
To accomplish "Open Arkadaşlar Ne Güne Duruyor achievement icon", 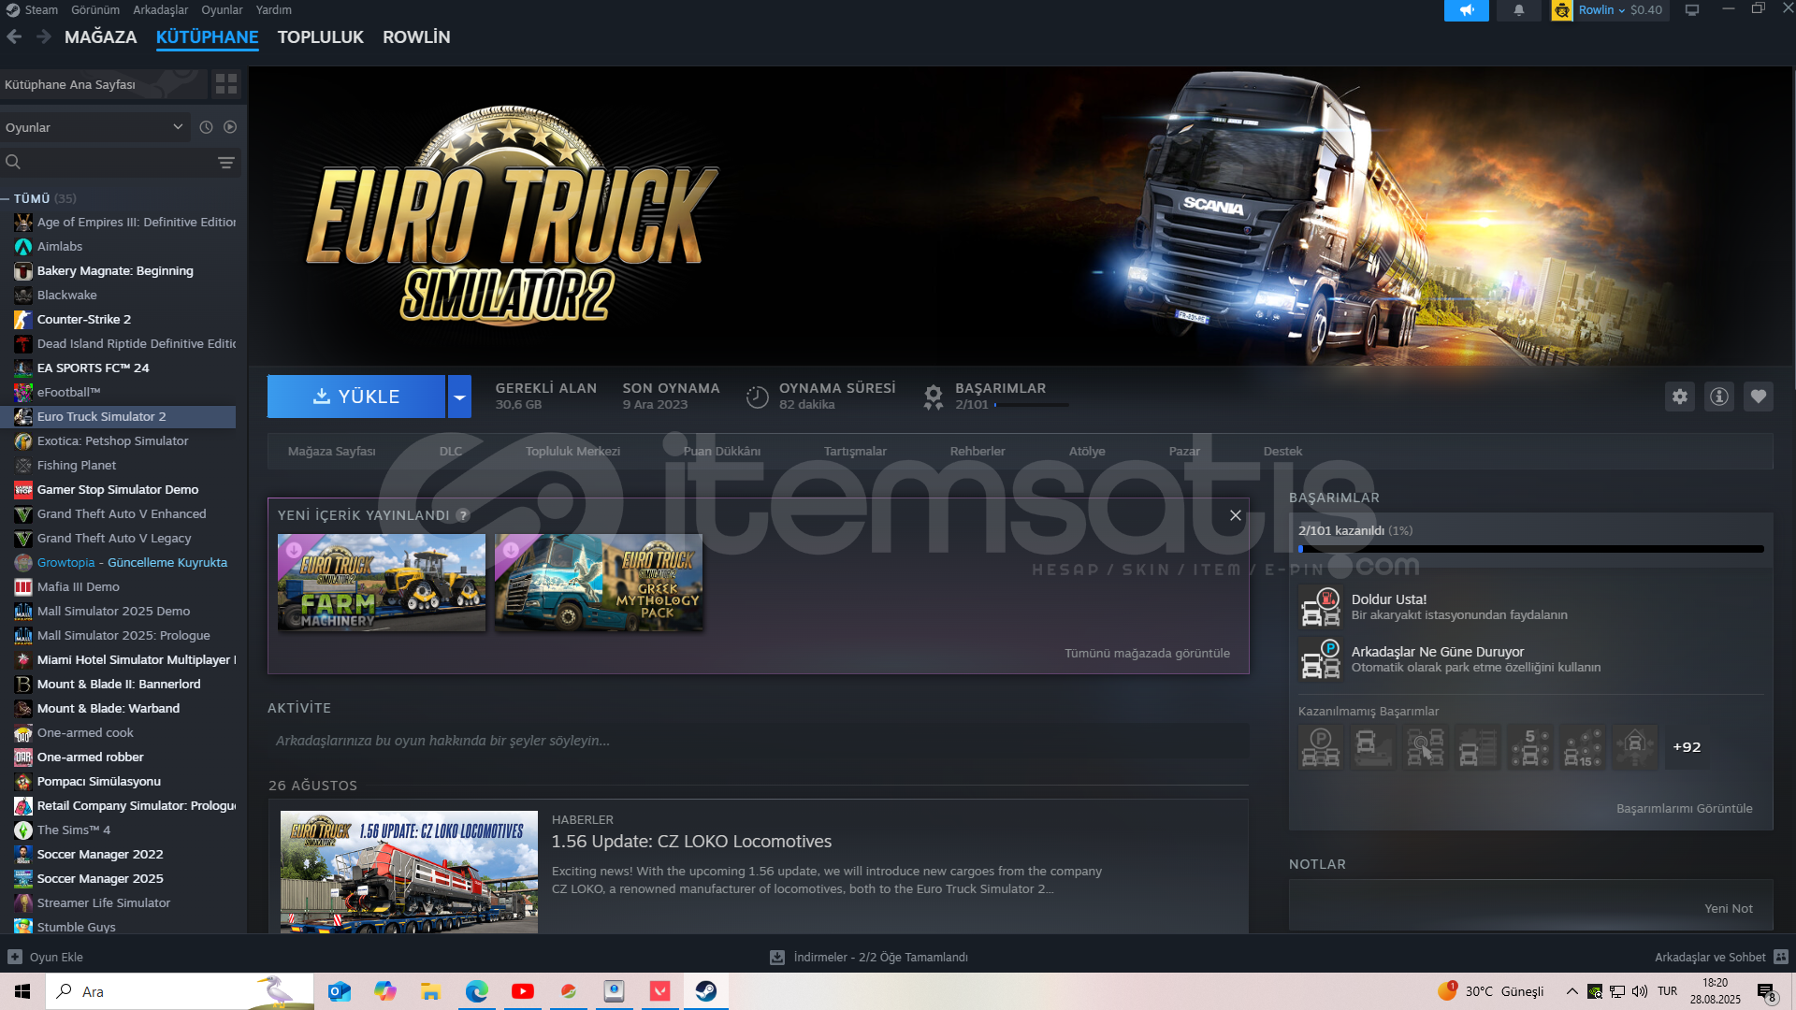I will [1321, 659].
